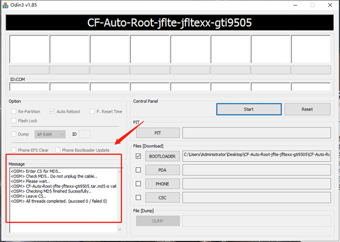Viewport: 340px width, 242px height.
Task: Toggle the F. Reset Time checkbox
Action: tap(92, 112)
